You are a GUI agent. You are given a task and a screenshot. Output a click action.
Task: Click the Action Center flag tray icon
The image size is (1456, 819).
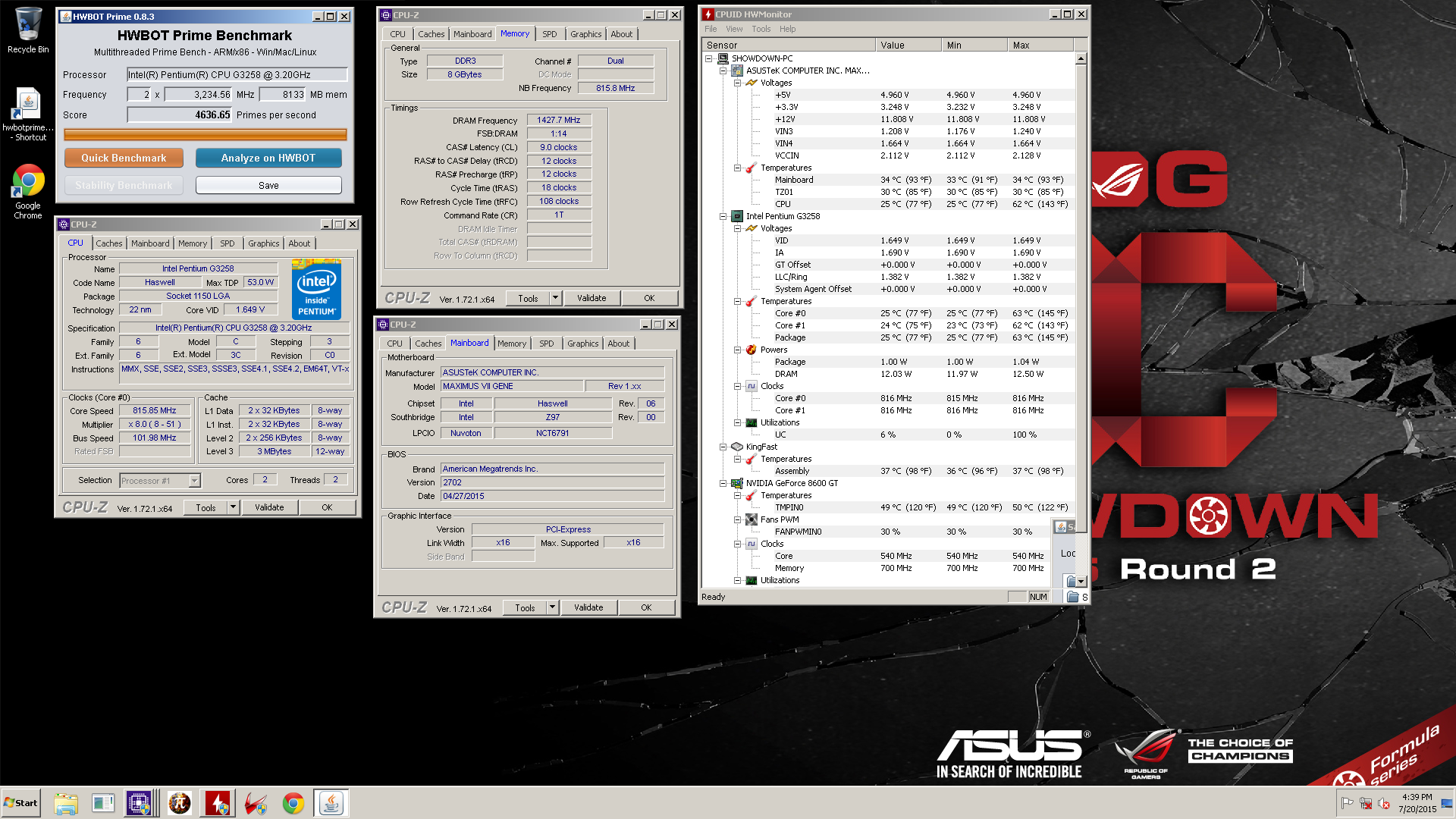[x=1348, y=803]
